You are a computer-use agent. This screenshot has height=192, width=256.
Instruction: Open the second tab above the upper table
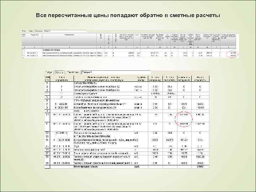click(31, 31)
